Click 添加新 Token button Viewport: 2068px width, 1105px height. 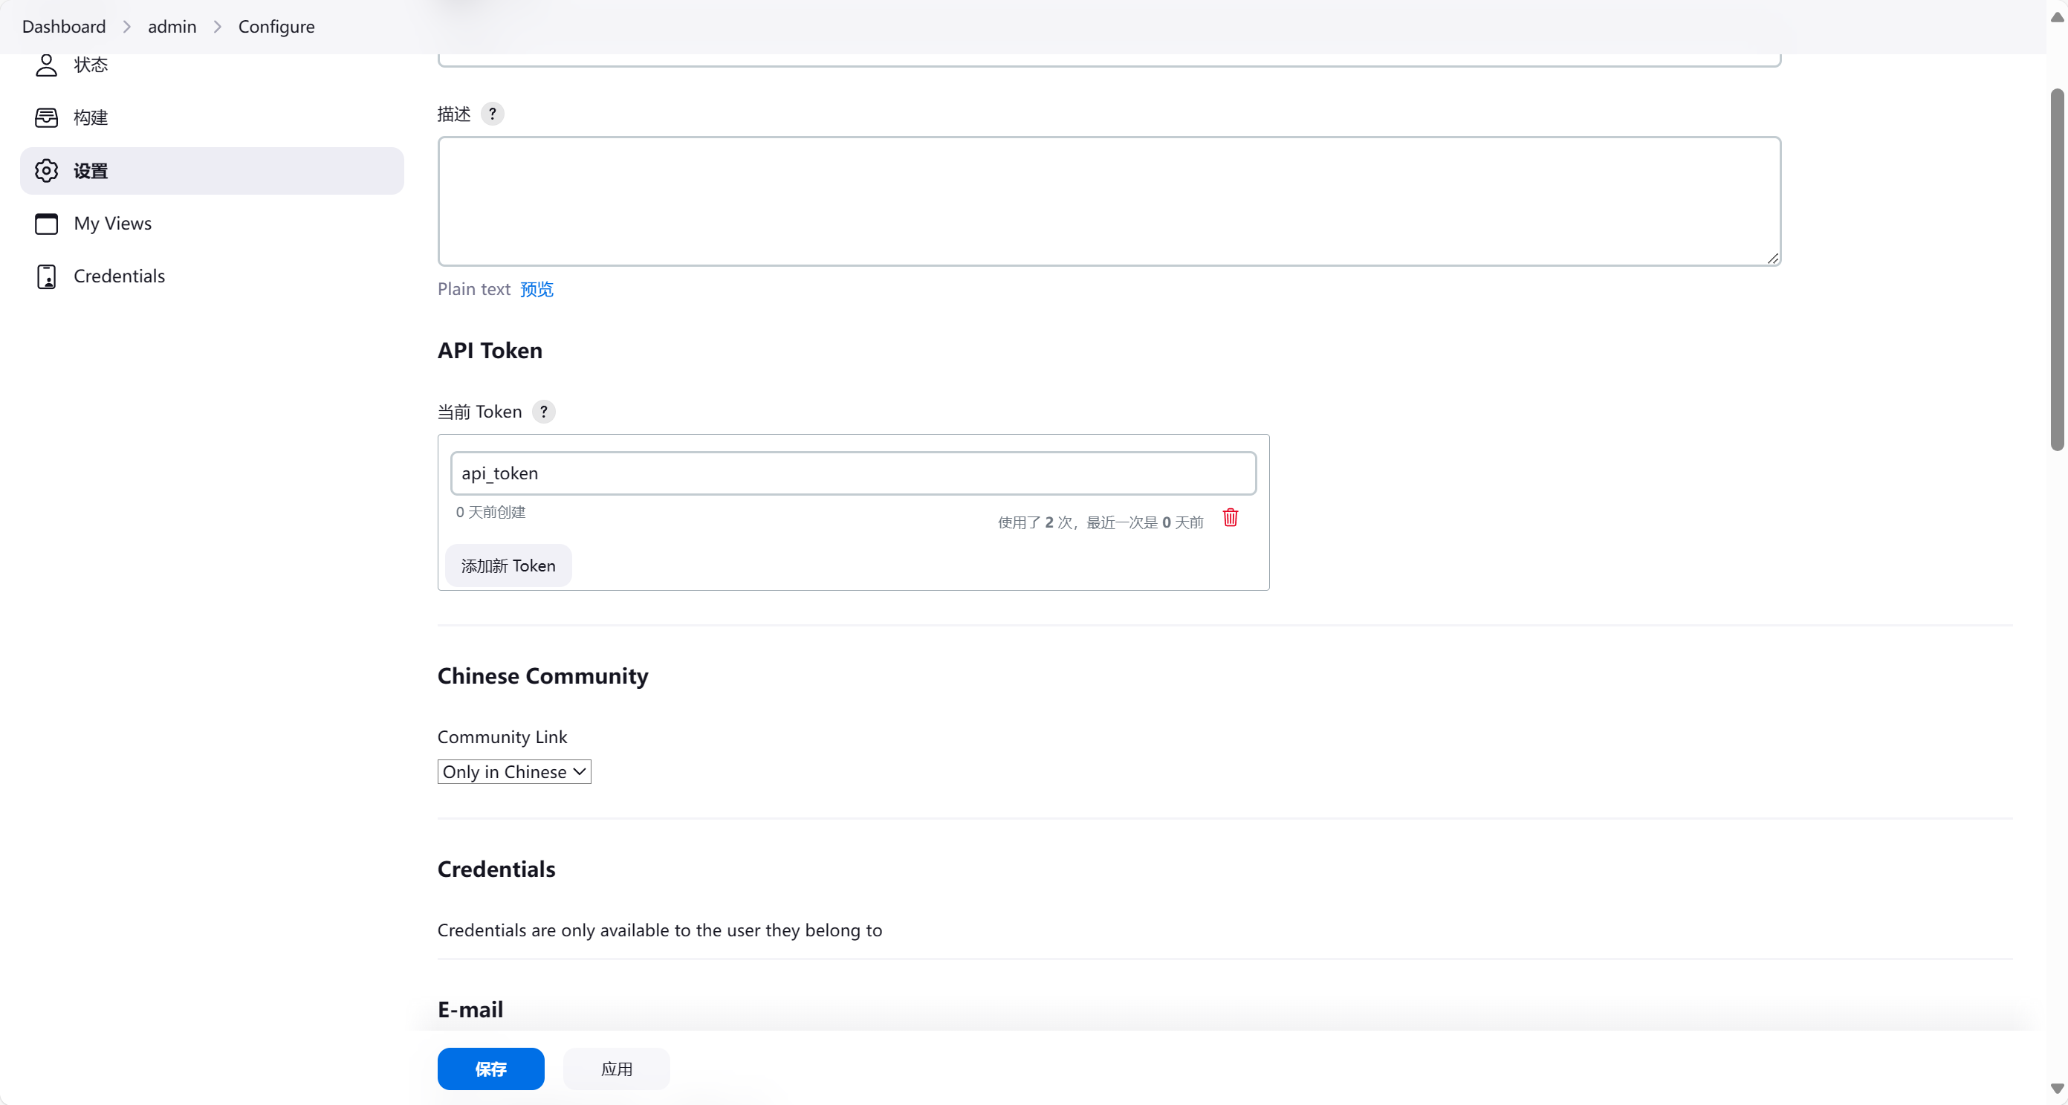508,566
